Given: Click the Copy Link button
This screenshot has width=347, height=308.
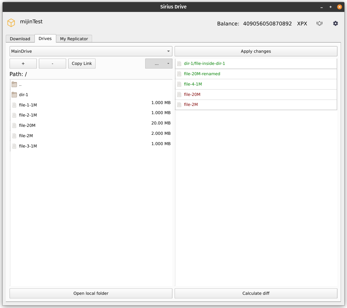Looking at the screenshot, I should click(x=82, y=64).
